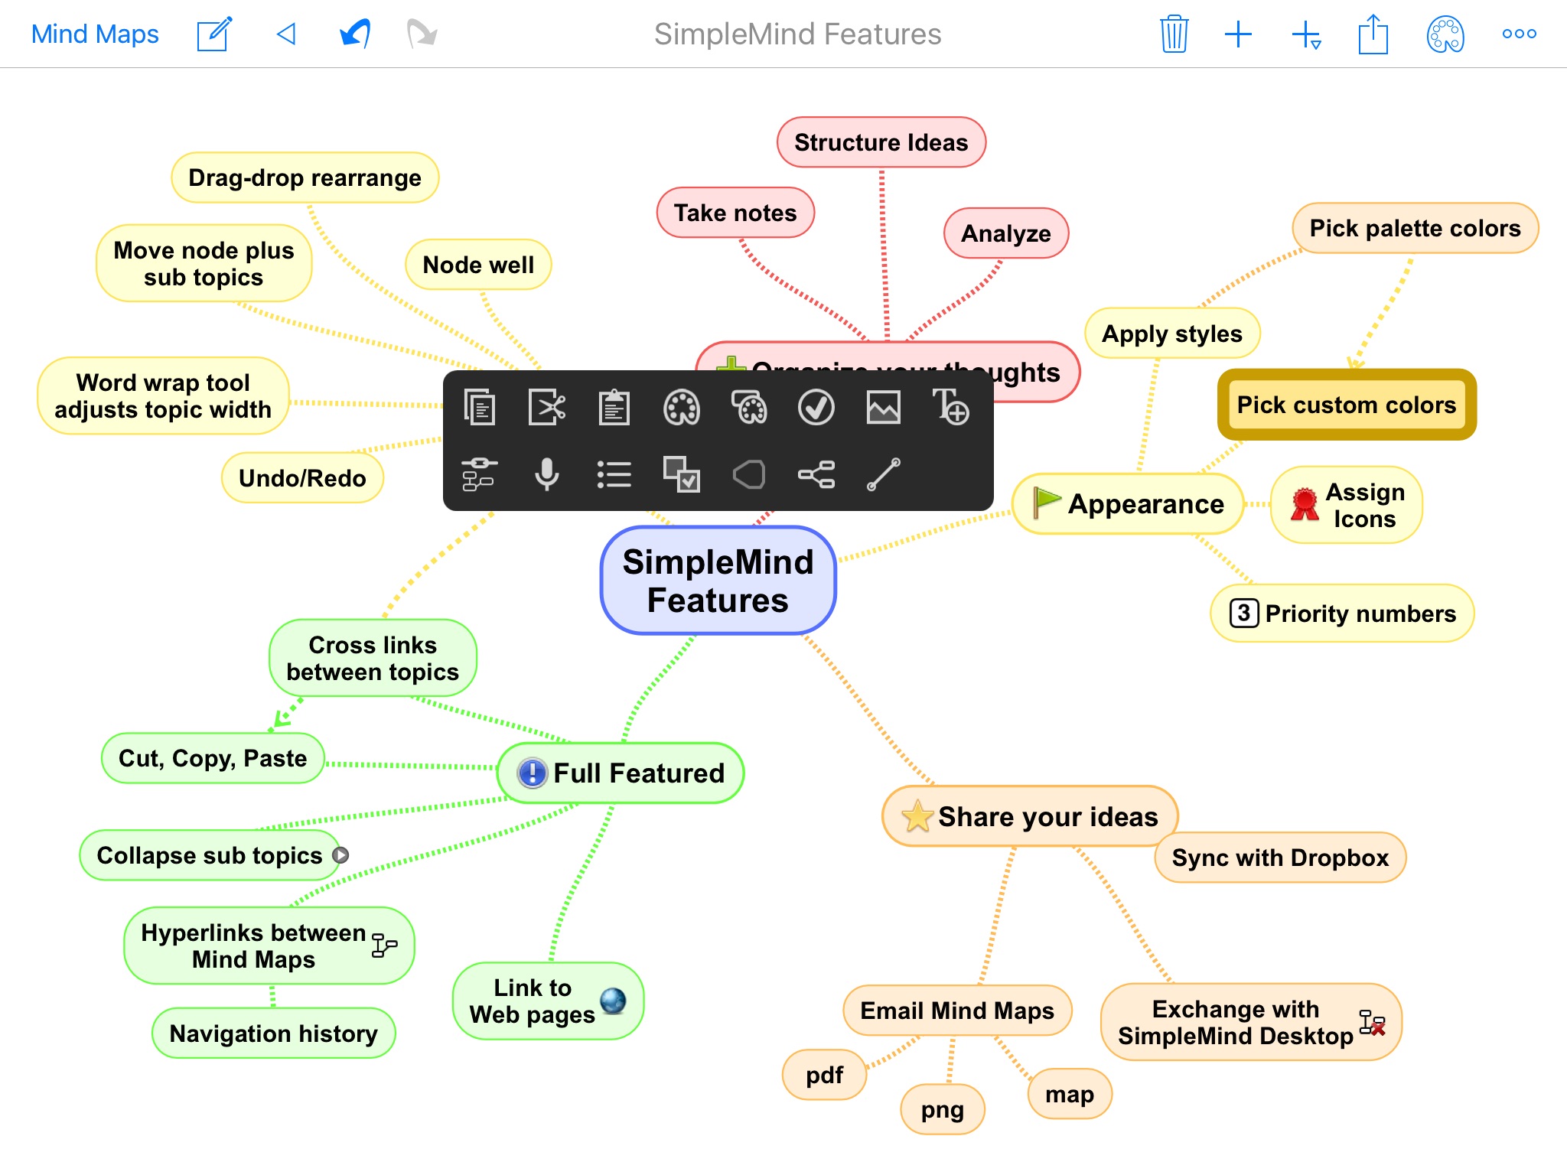
Task: Delete selected topic with trash icon
Action: (x=1174, y=34)
